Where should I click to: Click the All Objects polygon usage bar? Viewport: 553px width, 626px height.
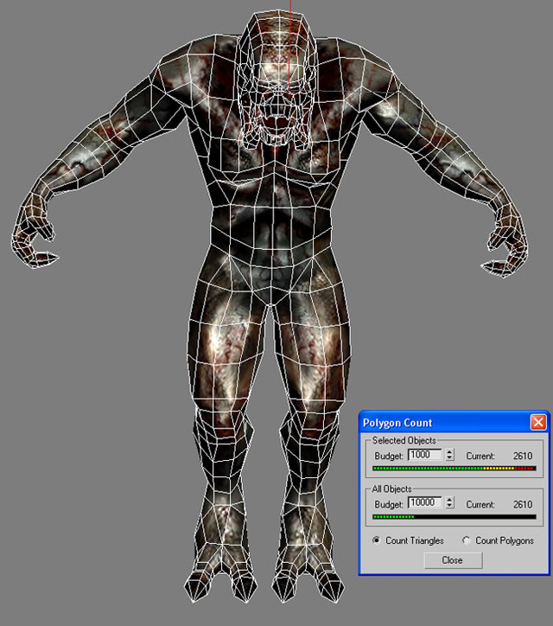click(x=454, y=516)
